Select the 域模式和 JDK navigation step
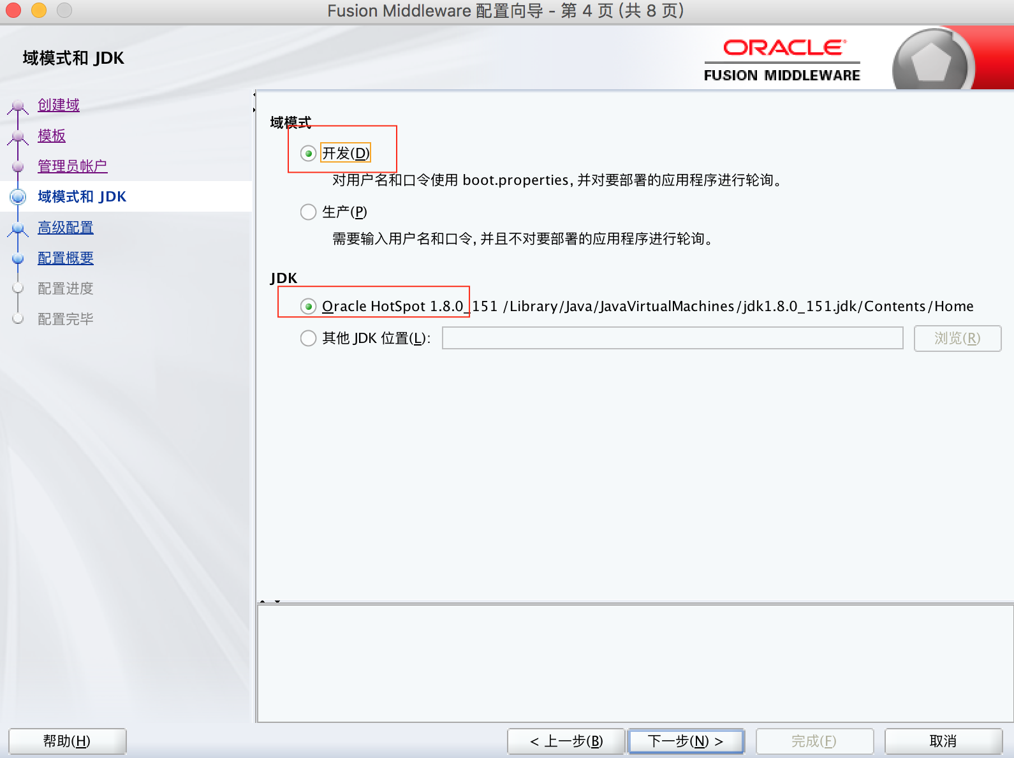 point(82,196)
